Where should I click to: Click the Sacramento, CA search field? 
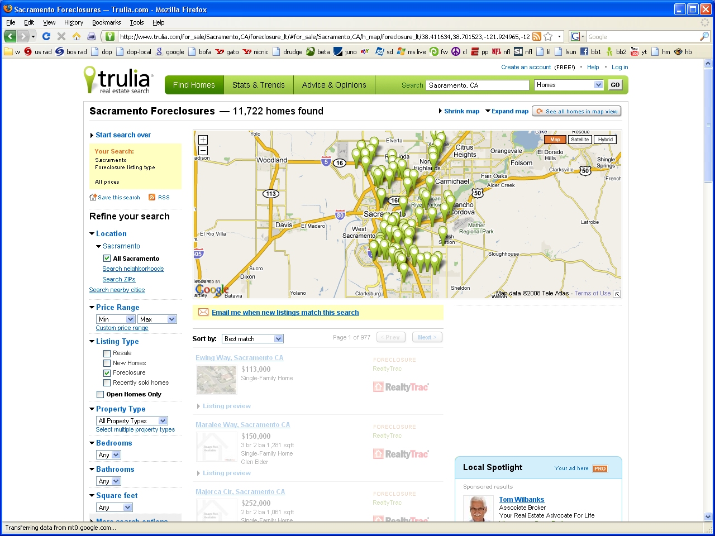[478, 85]
